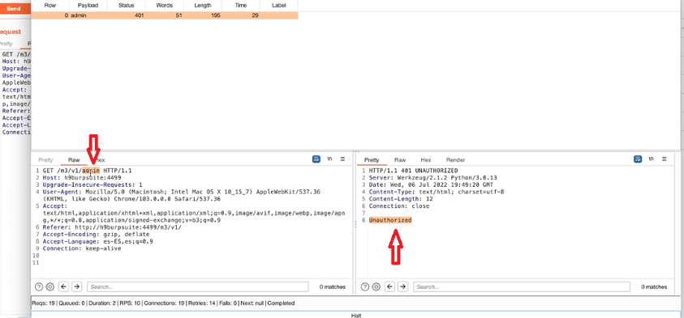Click the 'Server: Werkzeug/2.1.2 Python/3.8.13' line
The height and width of the screenshot is (318, 684).
point(432,177)
